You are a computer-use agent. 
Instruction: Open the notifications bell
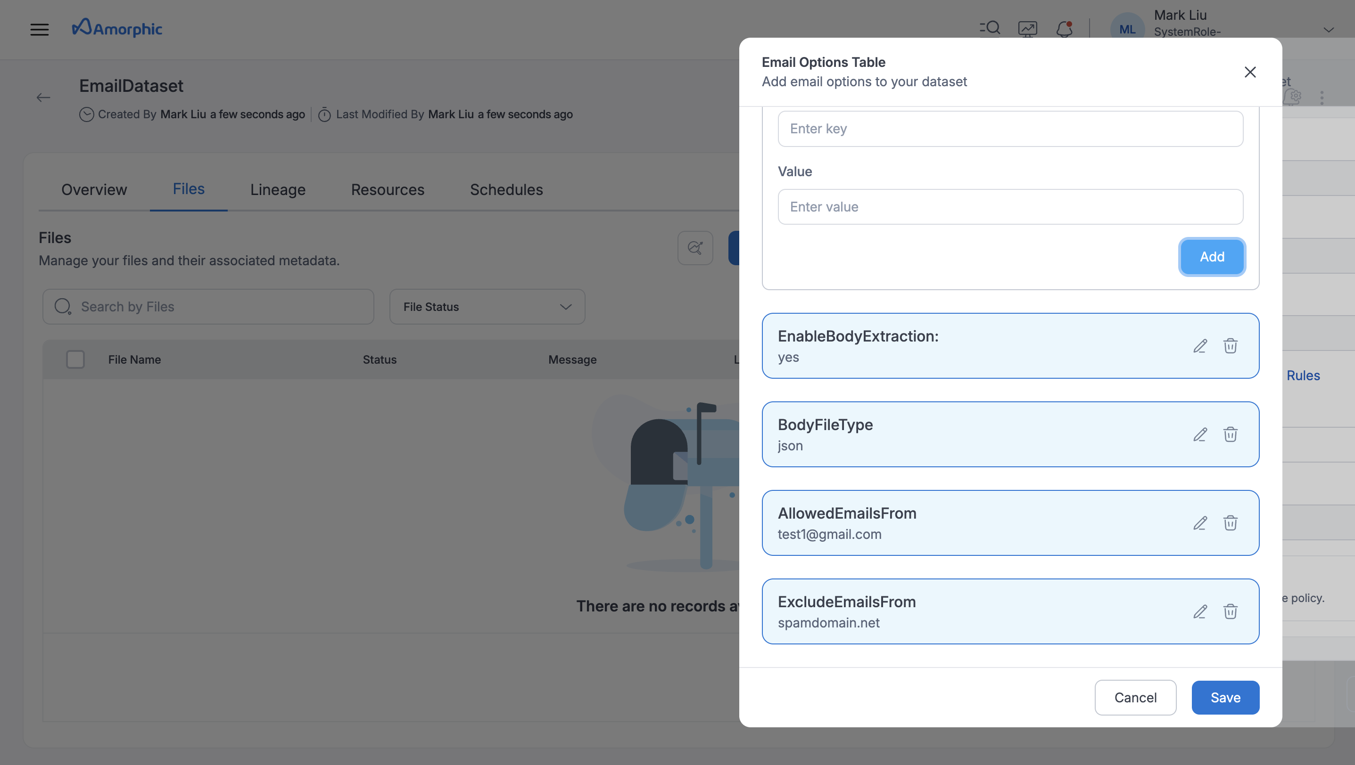[1065, 29]
